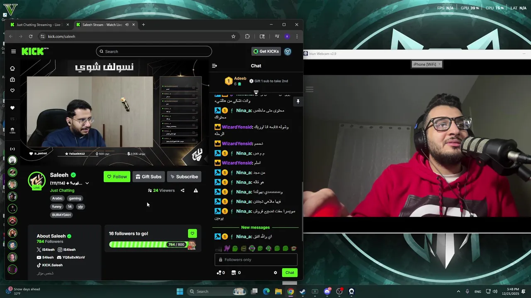Open Chrome media controls icon

point(277,36)
